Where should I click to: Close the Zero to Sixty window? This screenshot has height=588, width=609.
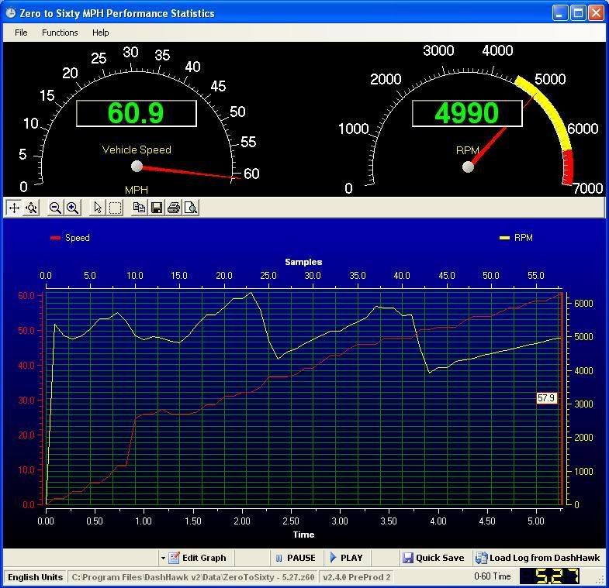(596, 13)
